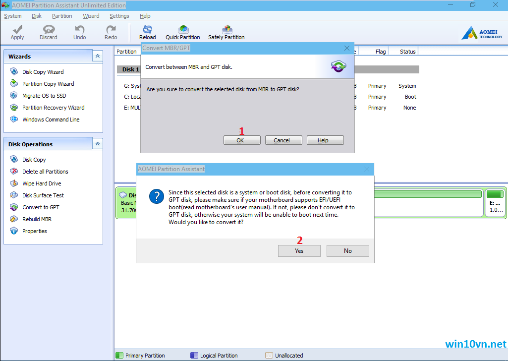Viewport: 508px width, 361px height.
Task: Select the Disk 1 row header
Action: (130, 69)
